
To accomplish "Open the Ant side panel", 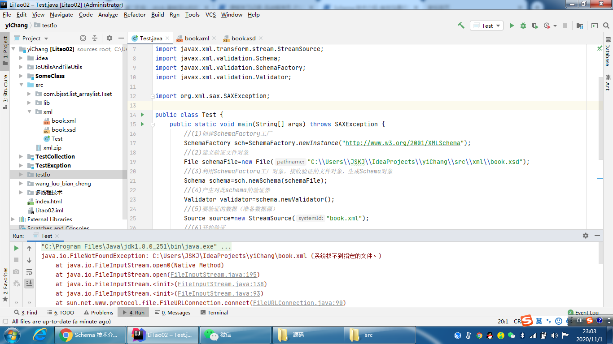I will [608, 82].
